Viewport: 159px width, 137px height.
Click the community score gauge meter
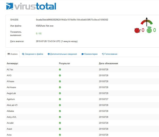147,22
